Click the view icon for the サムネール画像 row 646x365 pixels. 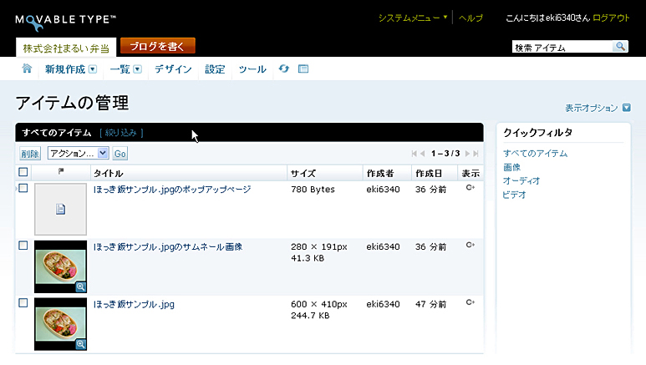471,246
